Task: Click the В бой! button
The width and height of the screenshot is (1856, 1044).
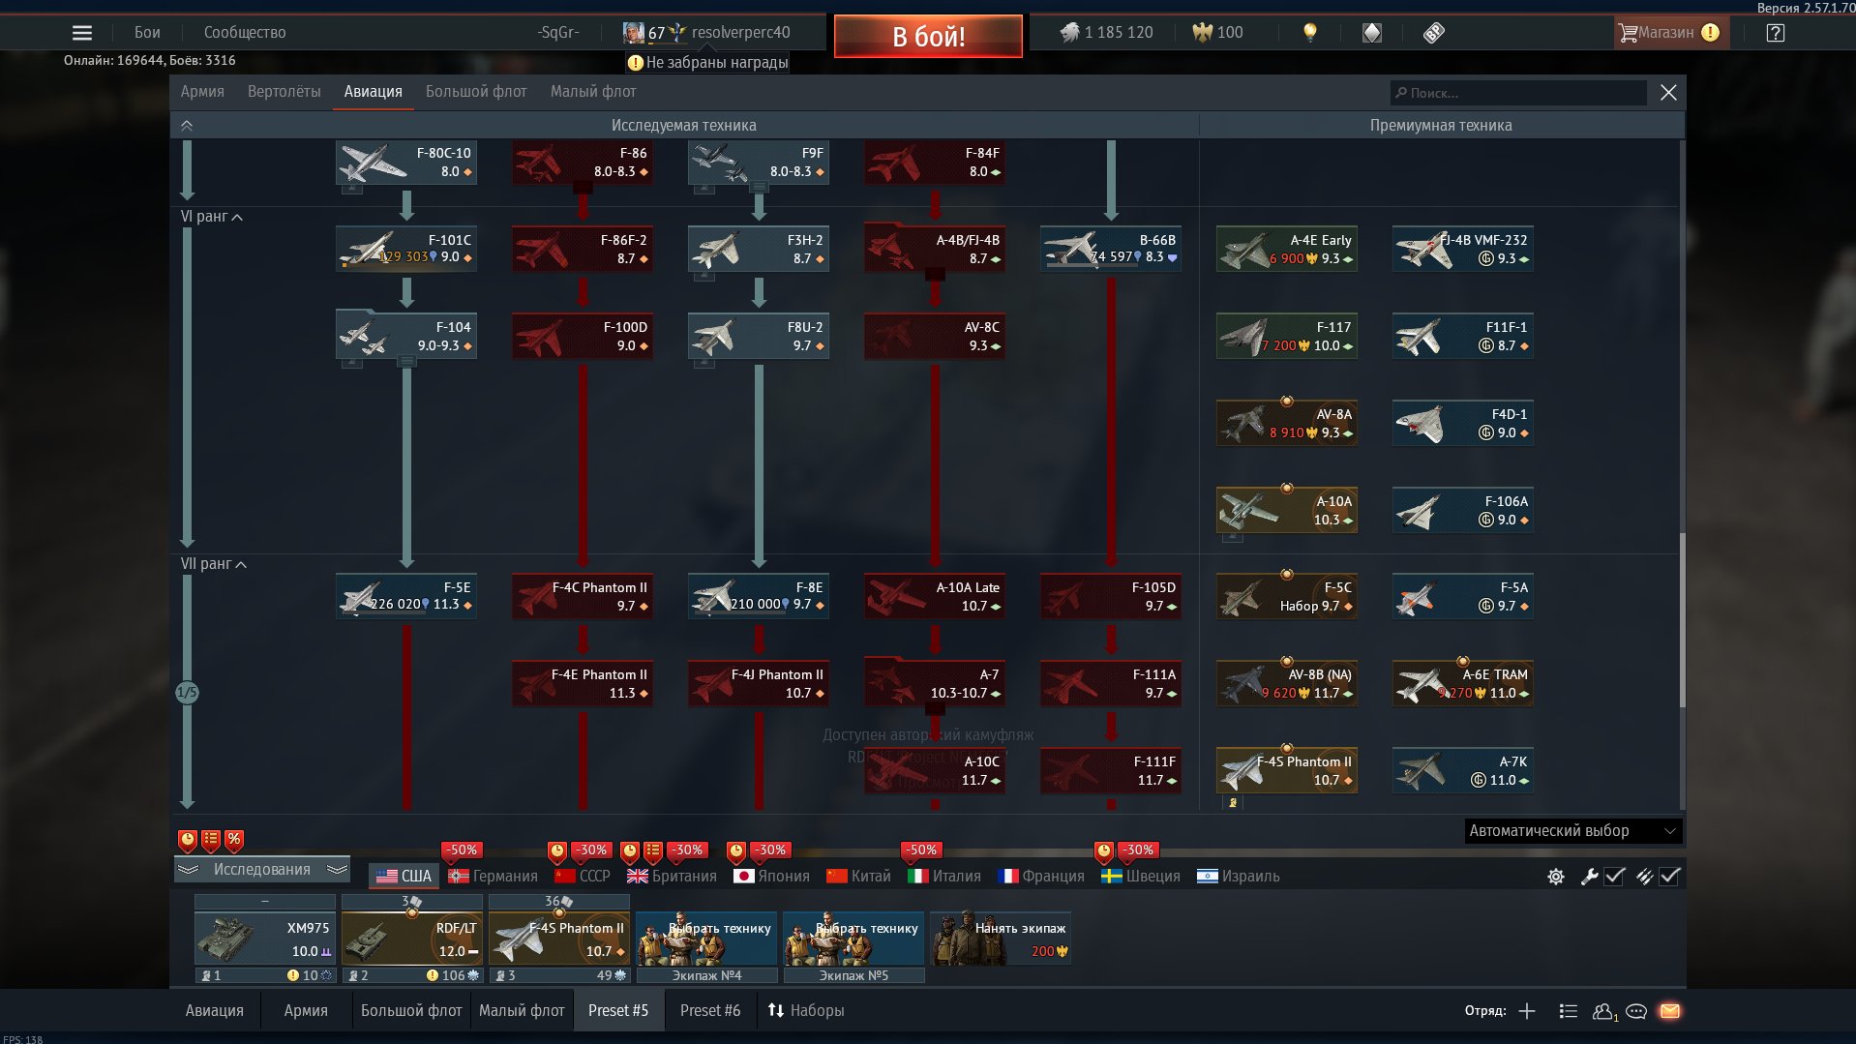Action: tap(928, 37)
